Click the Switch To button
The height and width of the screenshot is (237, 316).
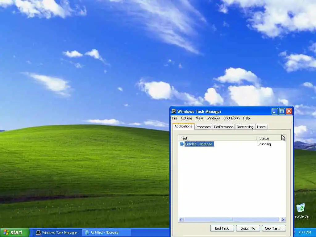(248, 228)
